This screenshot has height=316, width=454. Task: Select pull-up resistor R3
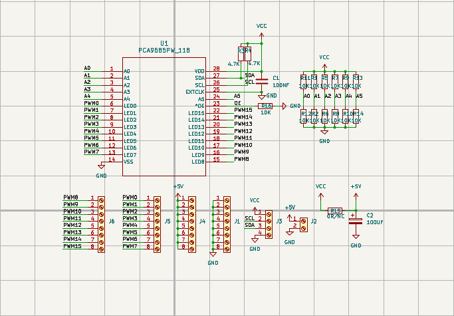tap(241, 54)
